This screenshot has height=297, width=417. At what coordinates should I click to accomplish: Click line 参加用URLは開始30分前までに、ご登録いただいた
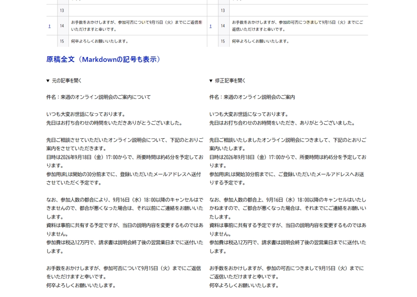point(287,174)
